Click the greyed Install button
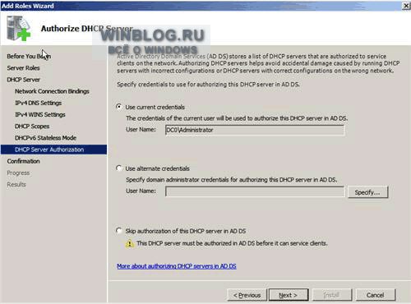This screenshot has height=304, width=411. coord(332,295)
